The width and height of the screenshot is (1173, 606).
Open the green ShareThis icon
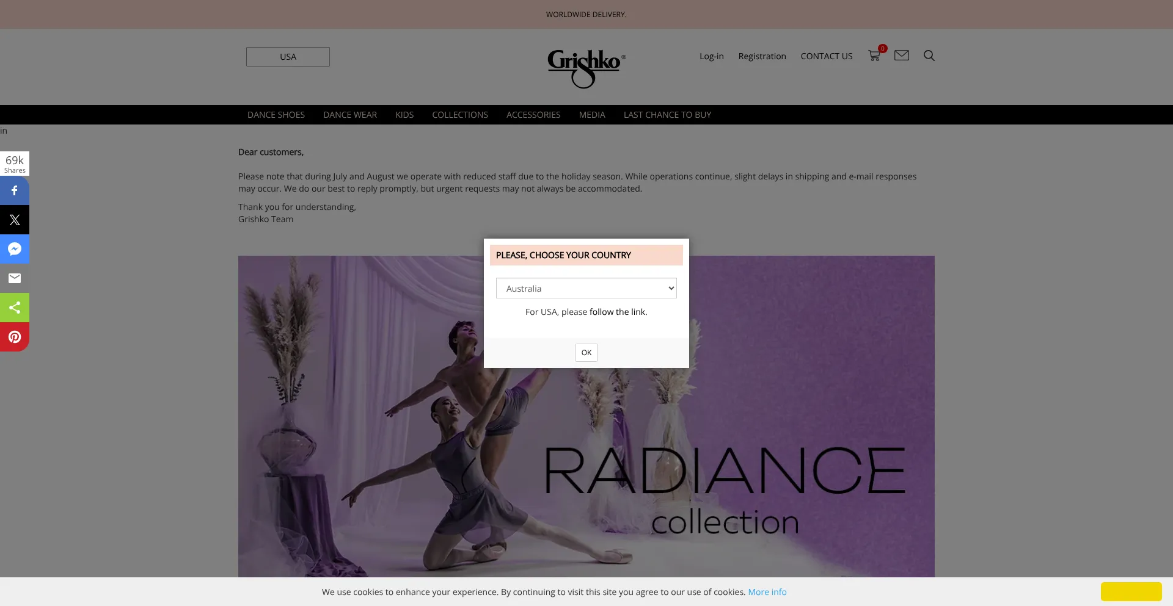coord(15,308)
